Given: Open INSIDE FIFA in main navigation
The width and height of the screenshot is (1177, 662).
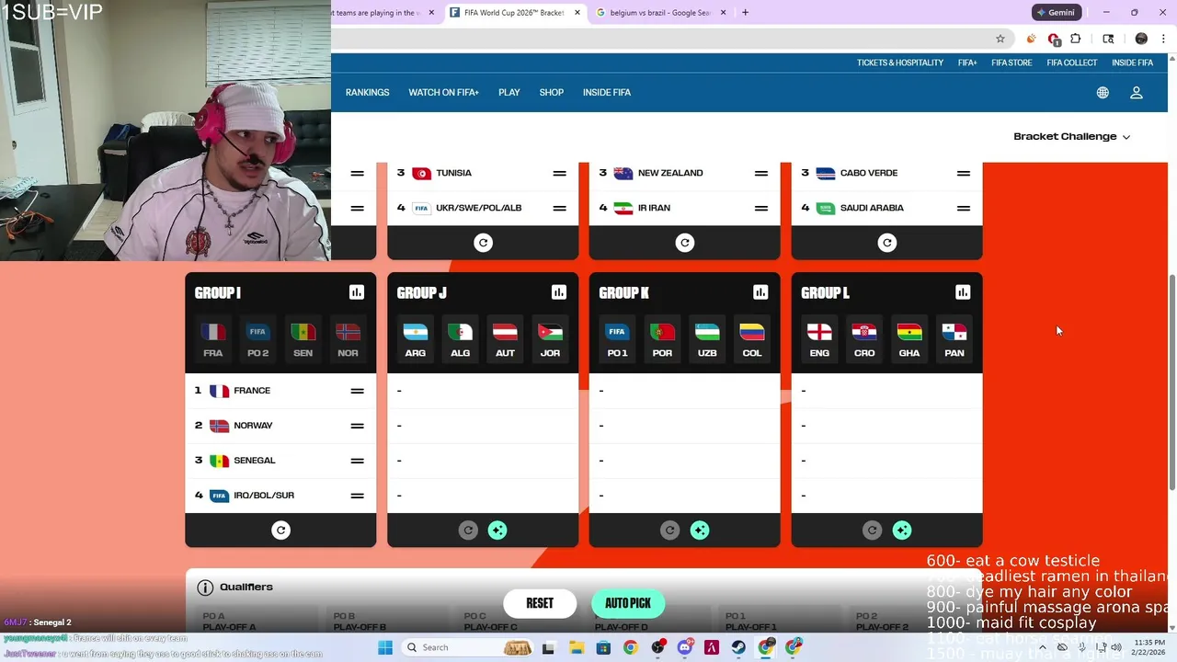Looking at the screenshot, I should 607,93.
